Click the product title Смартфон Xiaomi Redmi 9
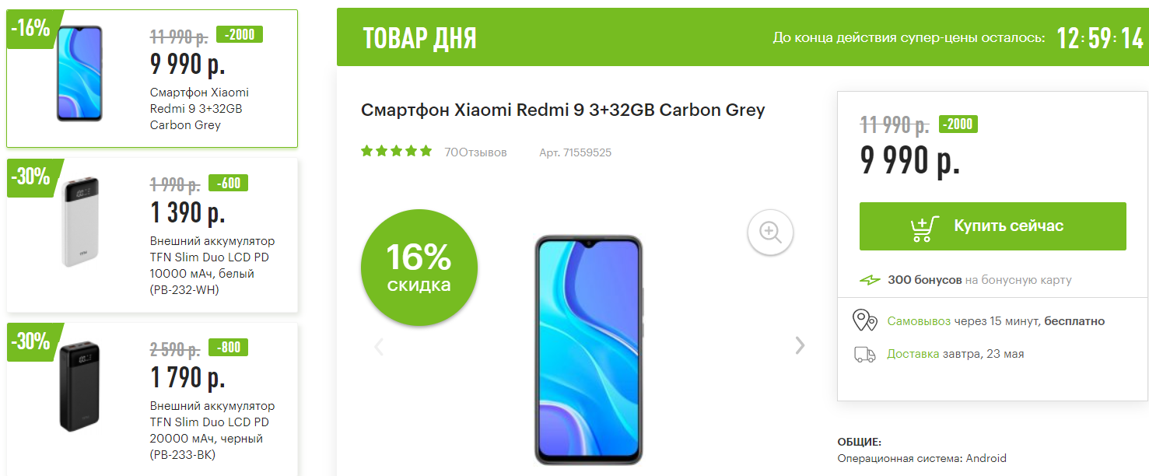The height and width of the screenshot is (476, 1149). click(563, 110)
